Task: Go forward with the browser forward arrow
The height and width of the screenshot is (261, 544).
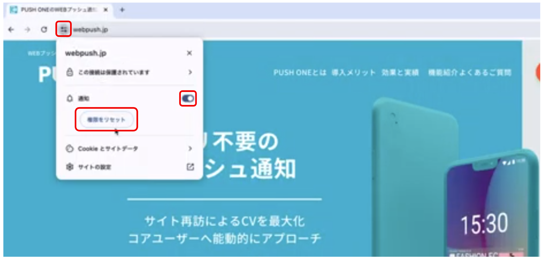Action: (x=28, y=30)
